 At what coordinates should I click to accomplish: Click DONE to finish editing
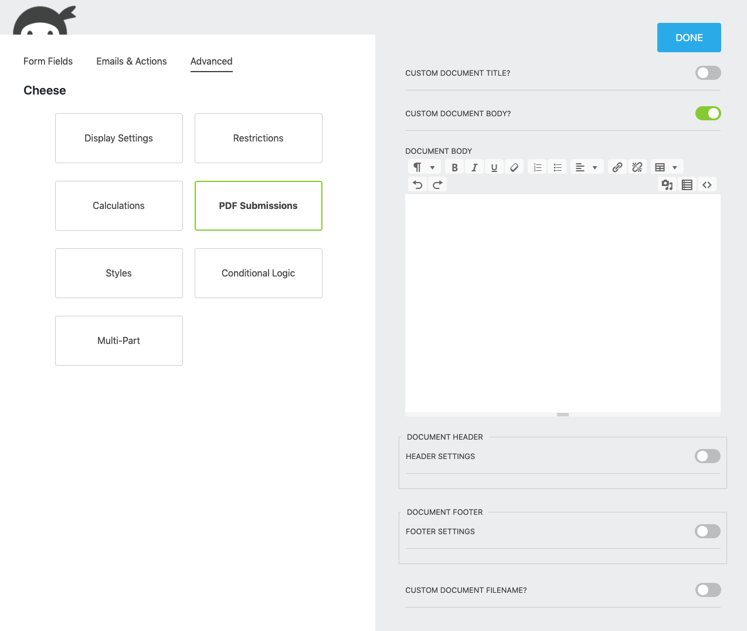tap(689, 37)
